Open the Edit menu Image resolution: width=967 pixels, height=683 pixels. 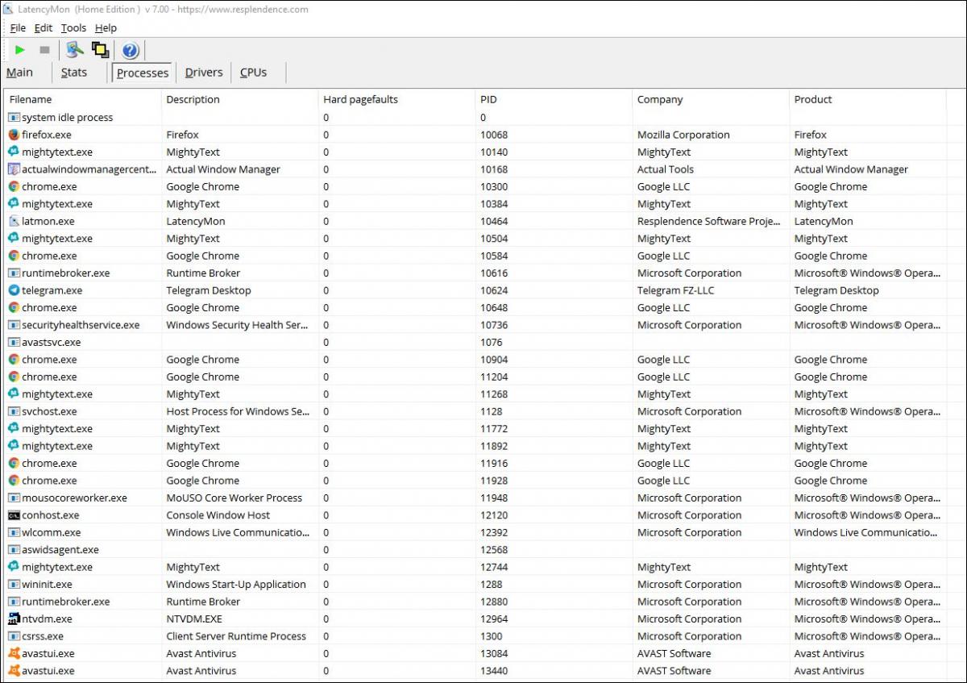[43, 28]
